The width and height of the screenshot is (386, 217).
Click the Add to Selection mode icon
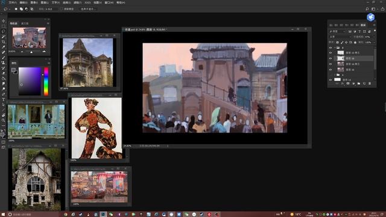click(22, 9)
